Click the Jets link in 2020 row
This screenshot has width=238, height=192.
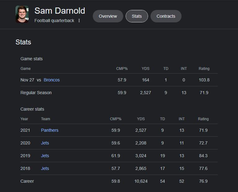click(x=45, y=143)
